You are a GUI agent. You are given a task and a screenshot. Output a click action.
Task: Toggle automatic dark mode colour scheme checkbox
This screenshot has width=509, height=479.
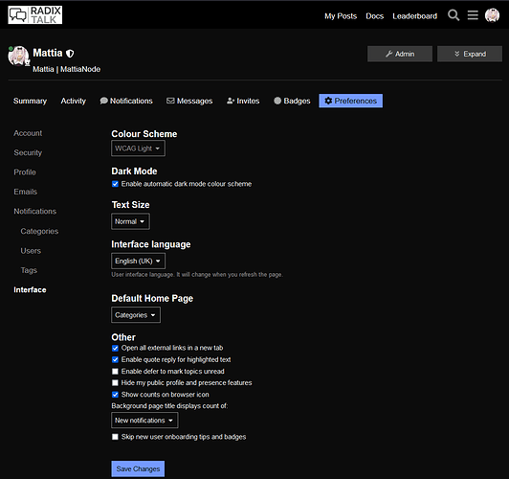pyautogui.click(x=115, y=184)
